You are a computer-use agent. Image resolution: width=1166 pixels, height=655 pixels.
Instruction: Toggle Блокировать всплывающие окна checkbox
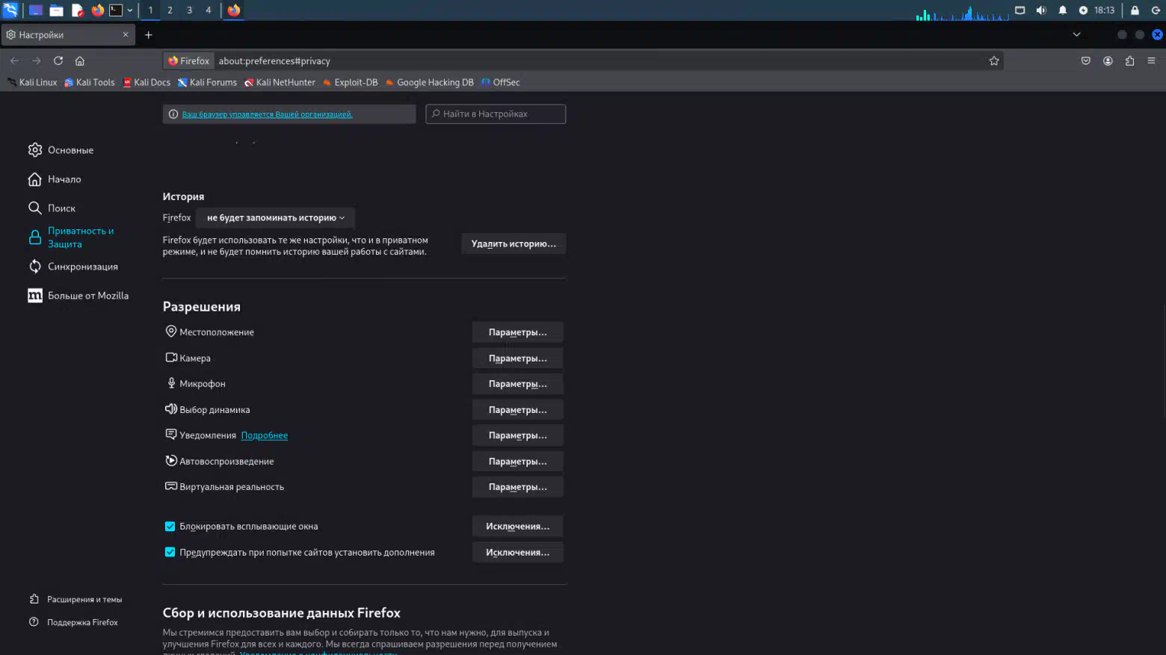point(170,527)
